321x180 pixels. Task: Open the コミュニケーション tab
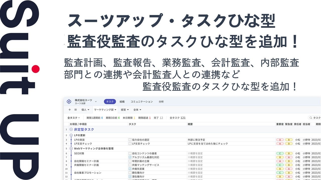click(142, 102)
